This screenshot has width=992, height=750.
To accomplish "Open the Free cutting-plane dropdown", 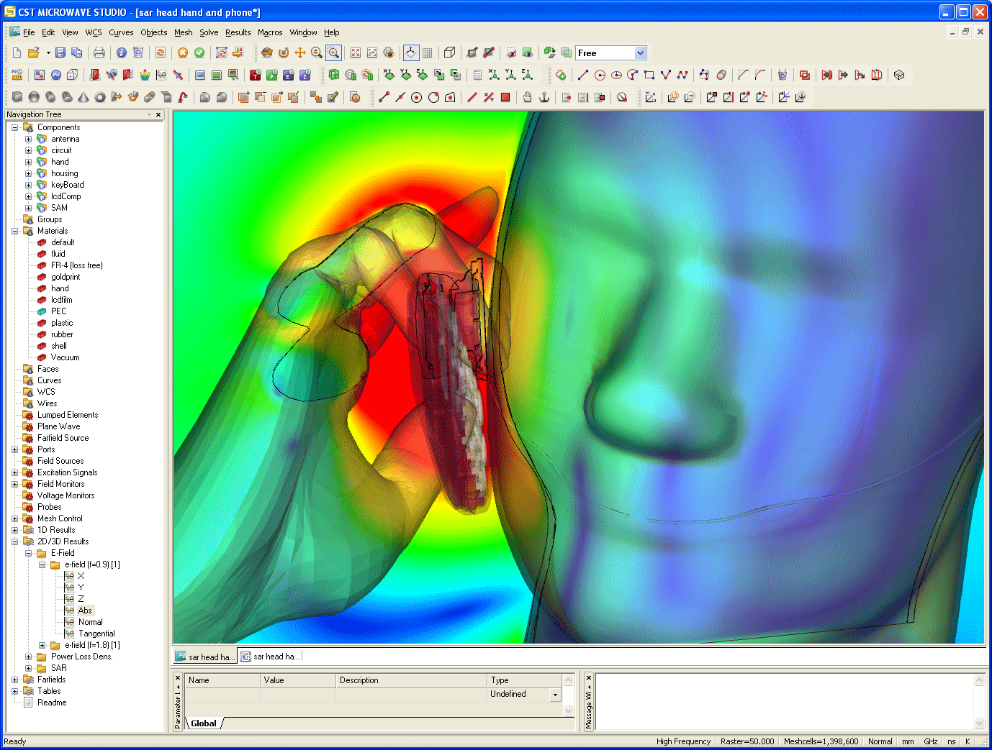I will (640, 53).
